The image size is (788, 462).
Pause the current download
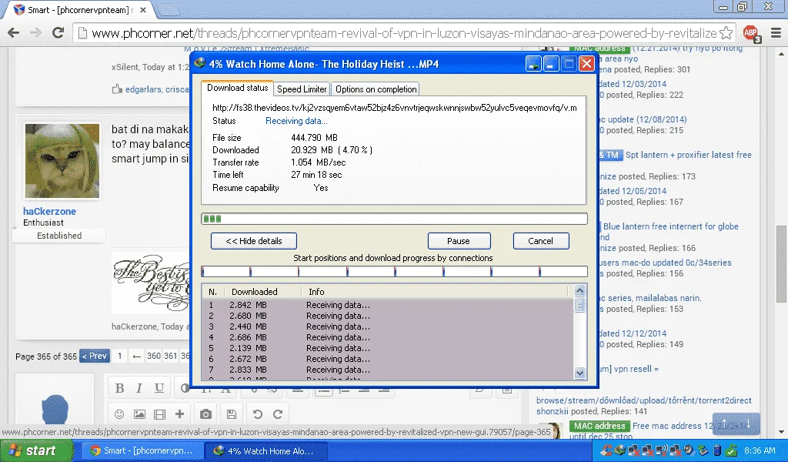point(459,241)
